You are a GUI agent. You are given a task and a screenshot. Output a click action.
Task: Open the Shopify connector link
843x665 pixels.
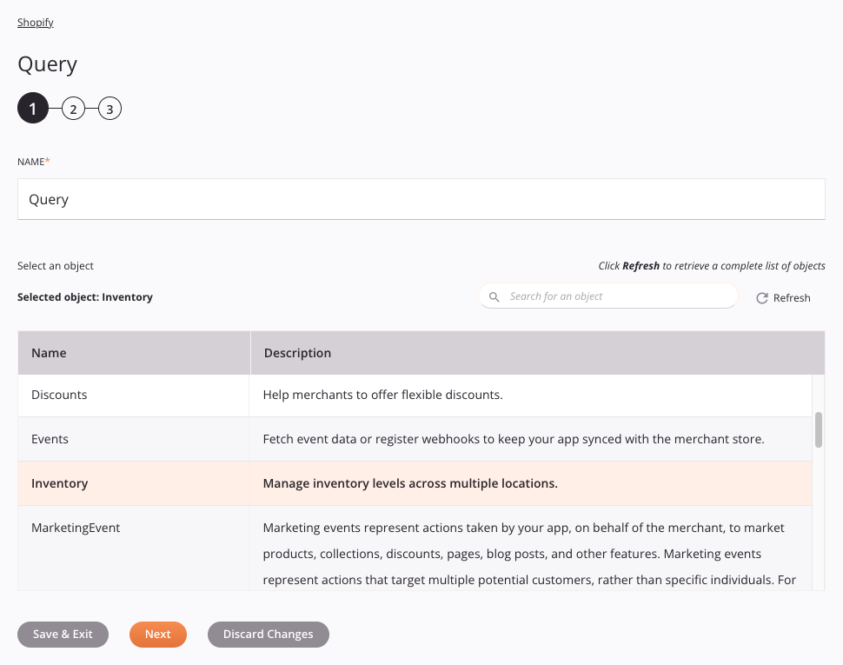(x=35, y=22)
